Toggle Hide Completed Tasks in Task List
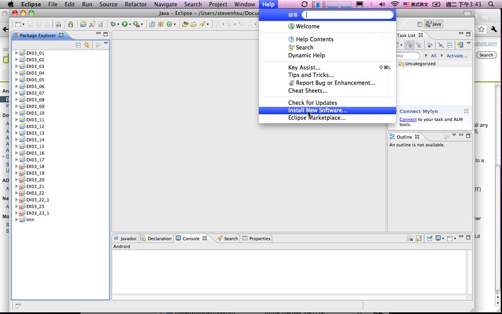Screen dimensions: 502x314 pos(441,45)
